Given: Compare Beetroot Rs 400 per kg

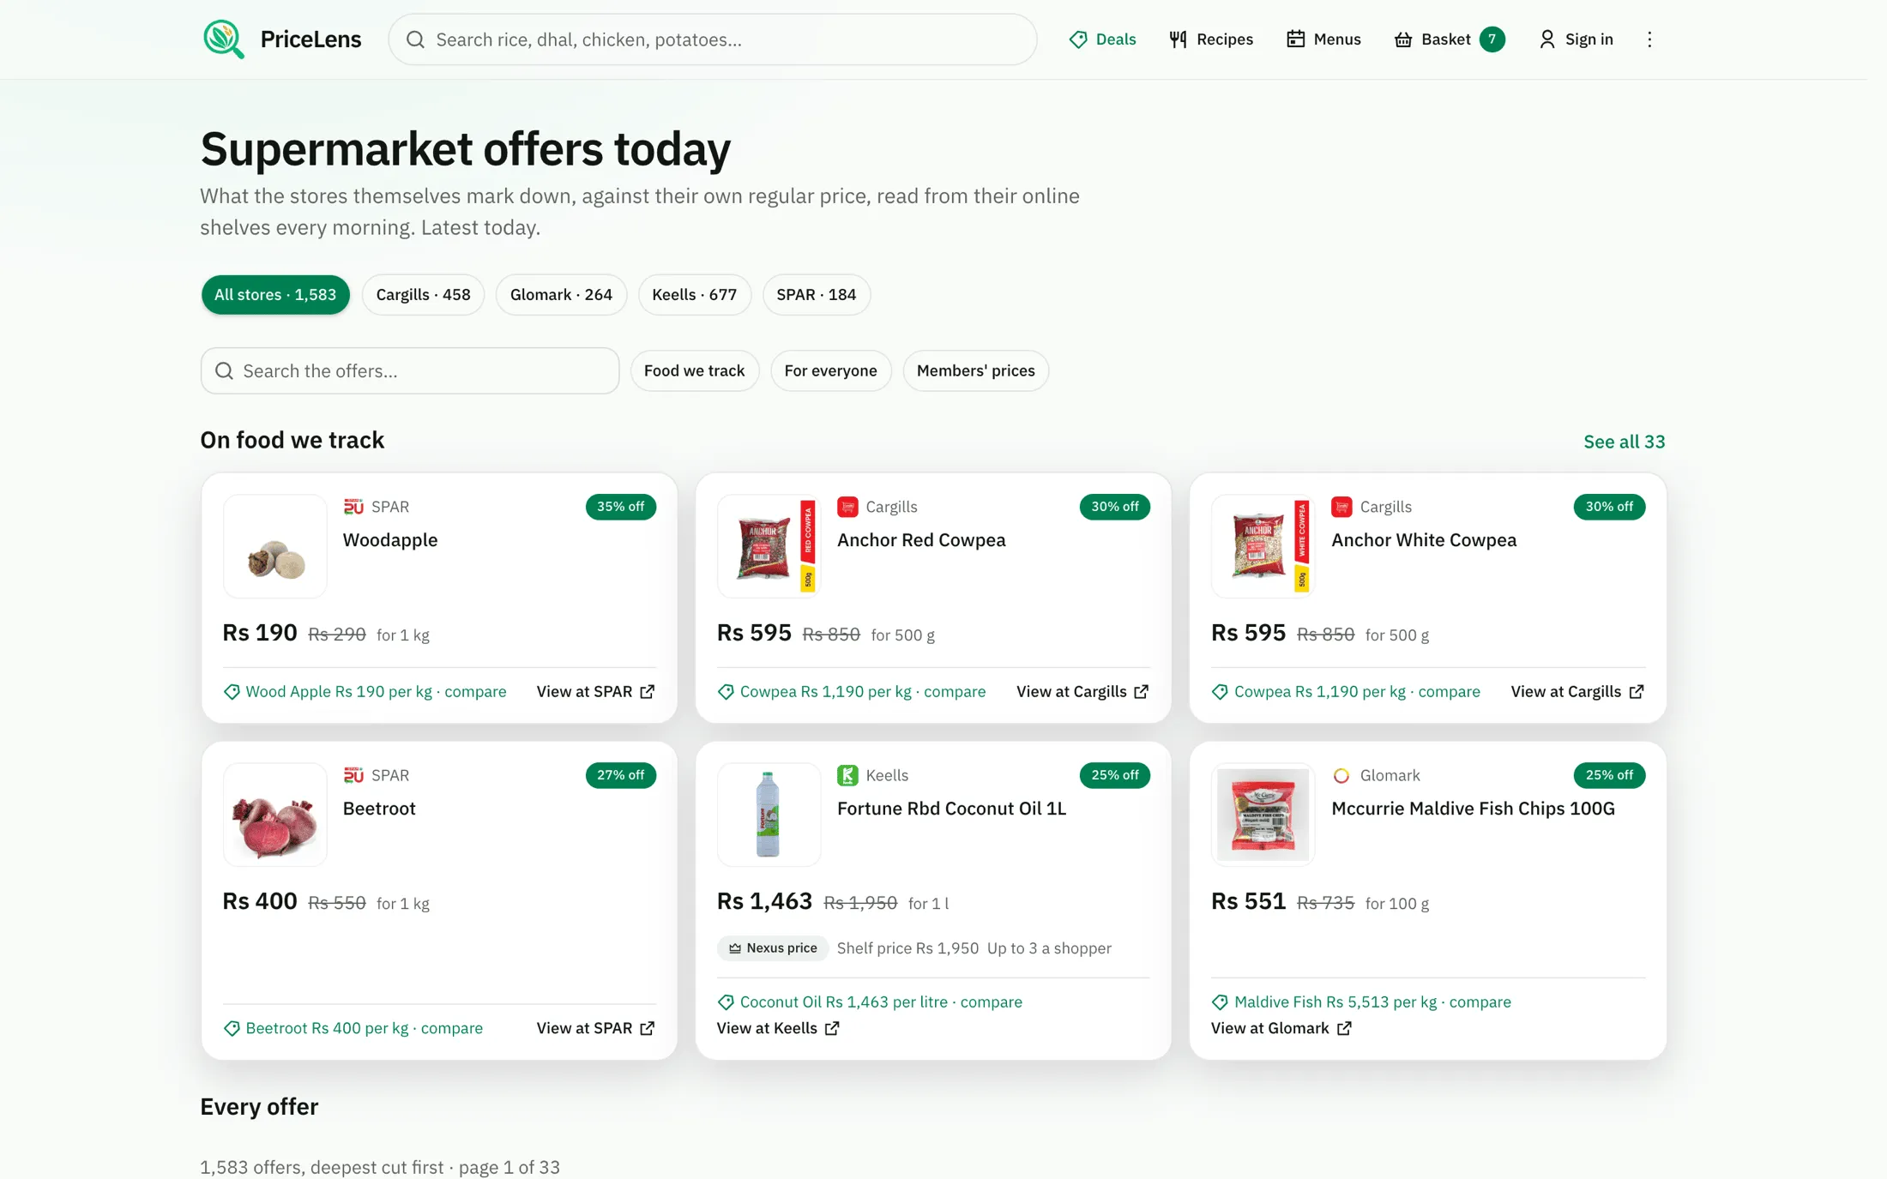Looking at the screenshot, I should (x=353, y=1028).
